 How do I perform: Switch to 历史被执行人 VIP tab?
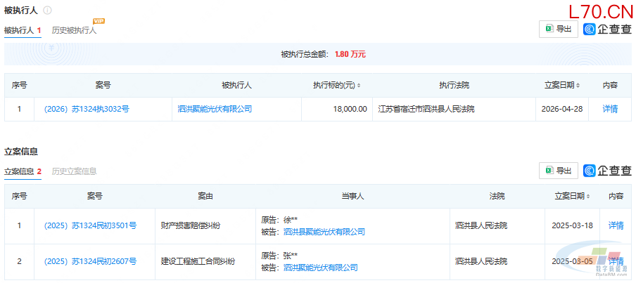(x=75, y=30)
